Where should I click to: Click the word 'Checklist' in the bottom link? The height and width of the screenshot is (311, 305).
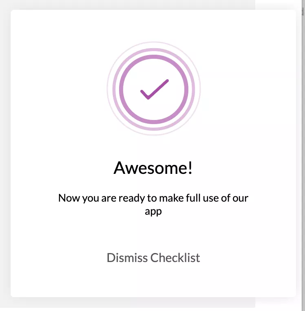coord(175,258)
